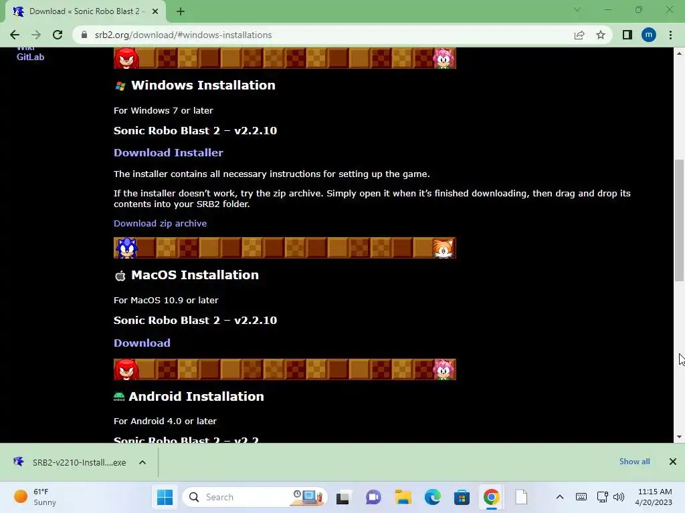Open the Chrome side panel
Image resolution: width=685 pixels, height=513 pixels.
coord(627,35)
